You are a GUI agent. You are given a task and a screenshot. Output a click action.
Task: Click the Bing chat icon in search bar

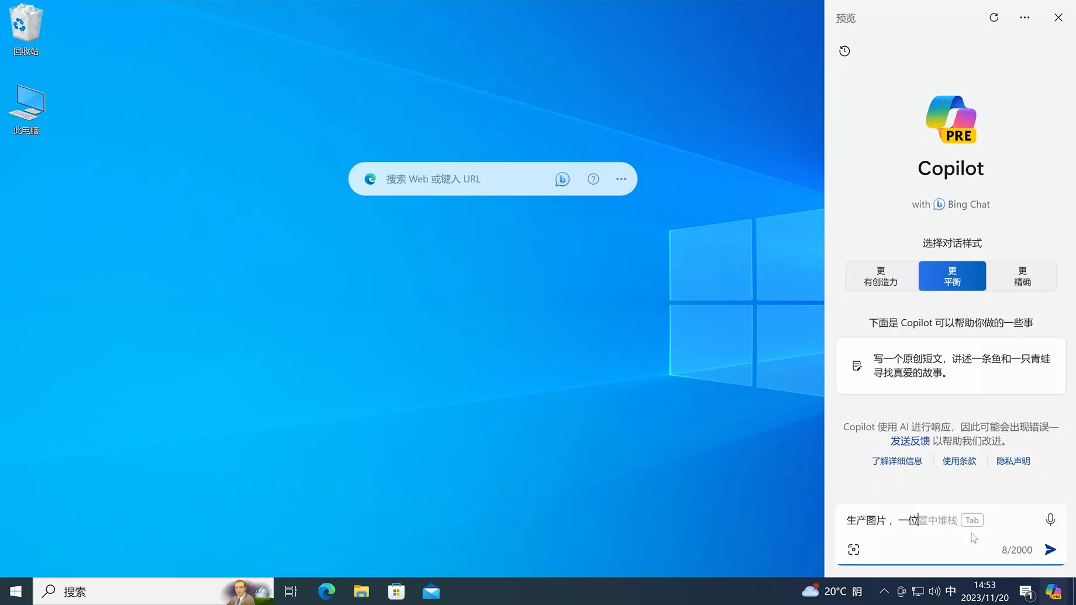pyautogui.click(x=562, y=179)
